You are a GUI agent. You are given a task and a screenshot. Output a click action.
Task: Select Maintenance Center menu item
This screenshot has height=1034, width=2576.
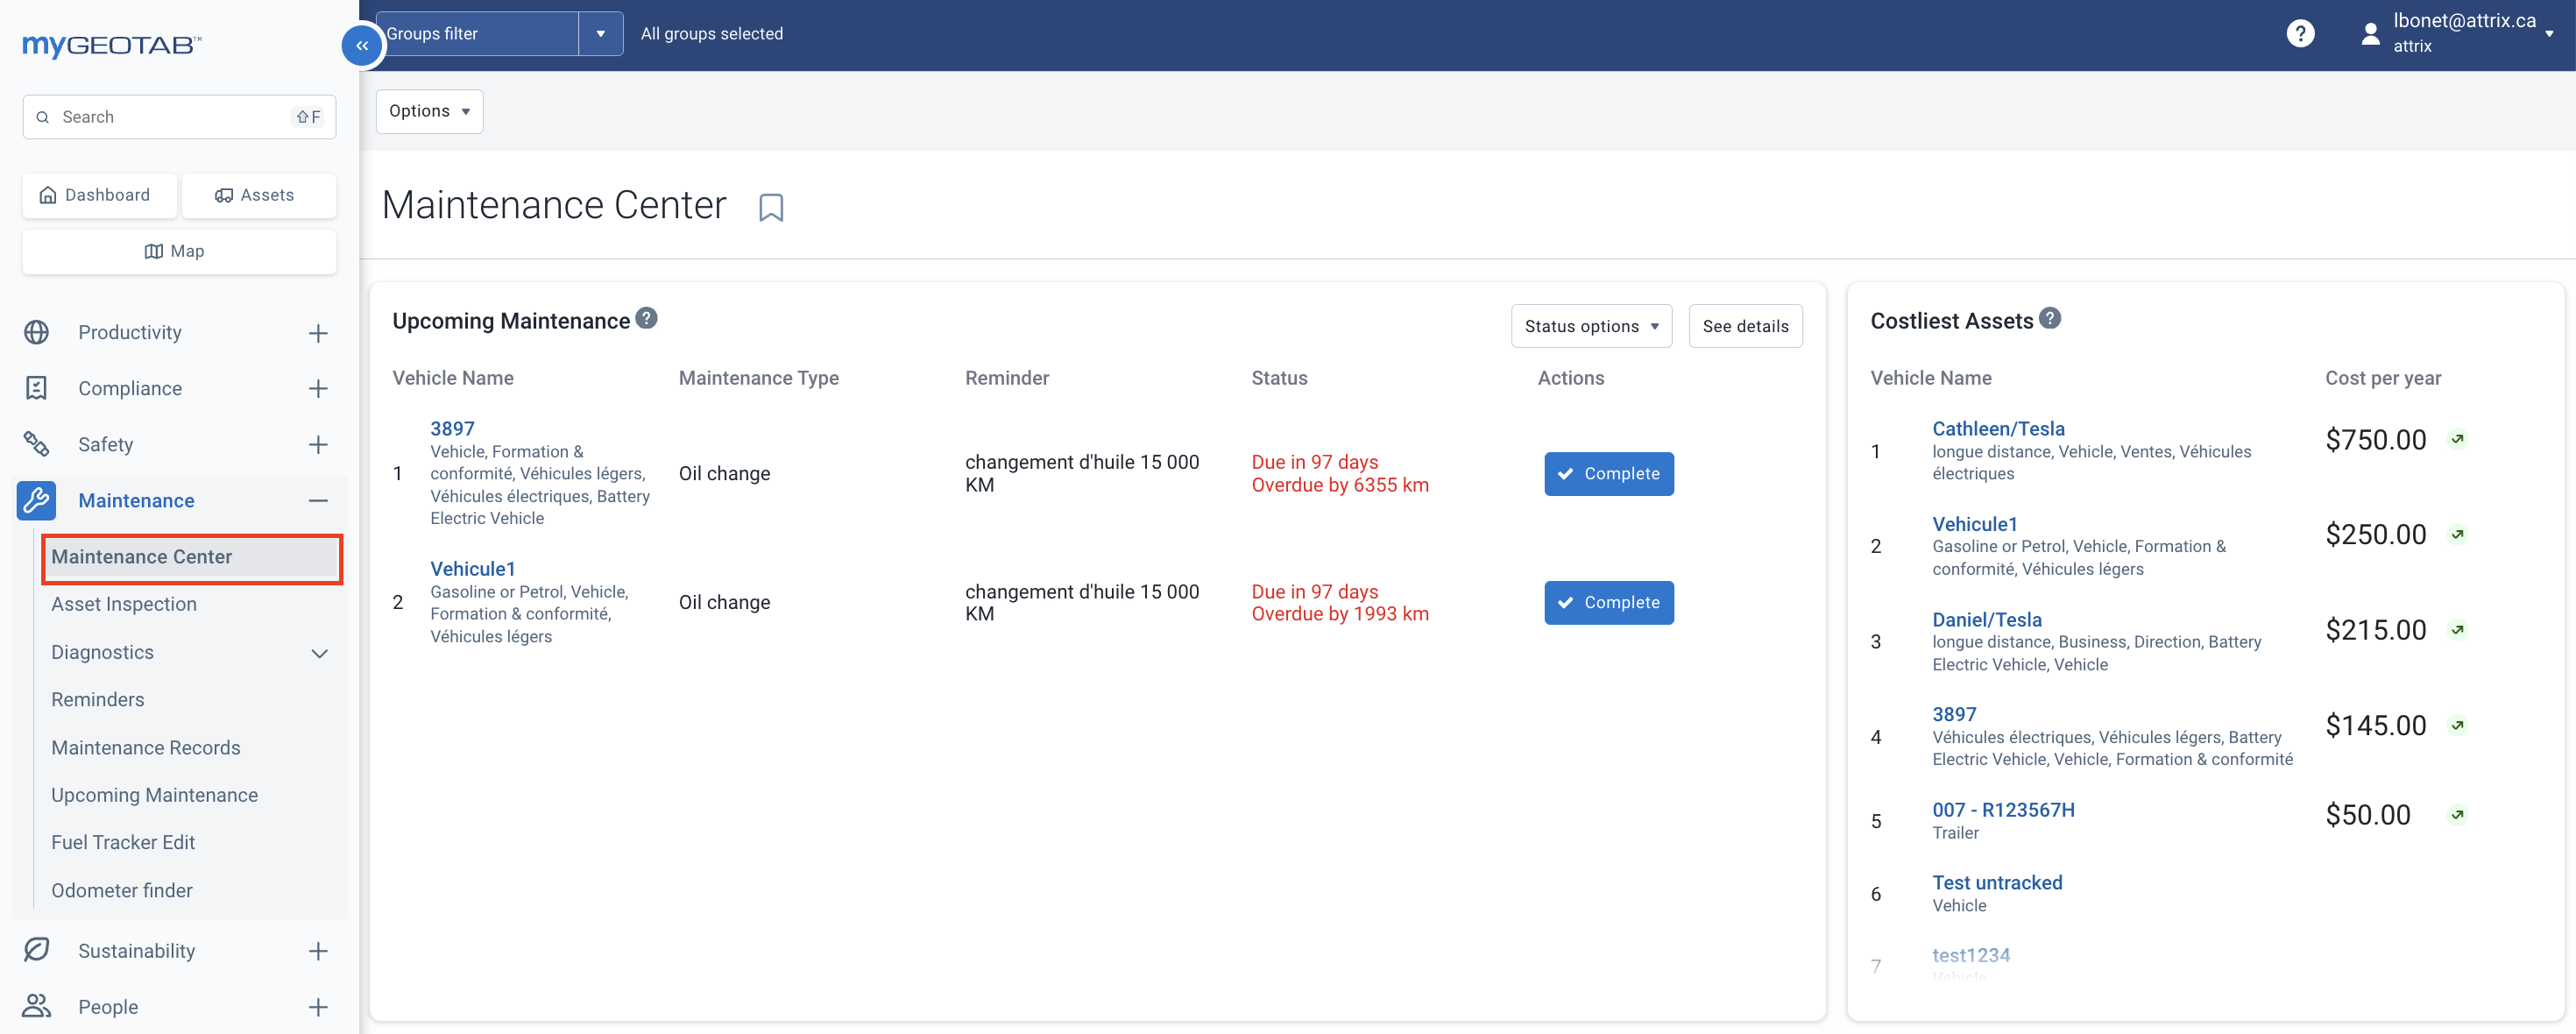point(191,557)
